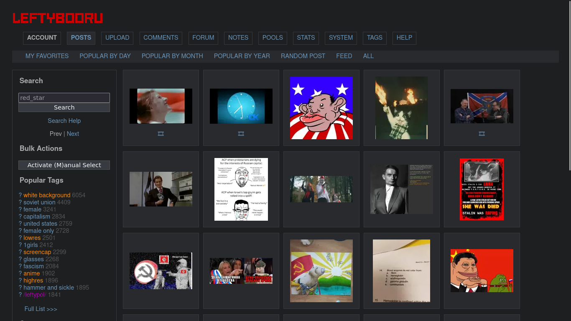The width and height of the screenshot is (571, 321).
Task: Open the Popular by Month listing
Action: (x=172, y=56)
